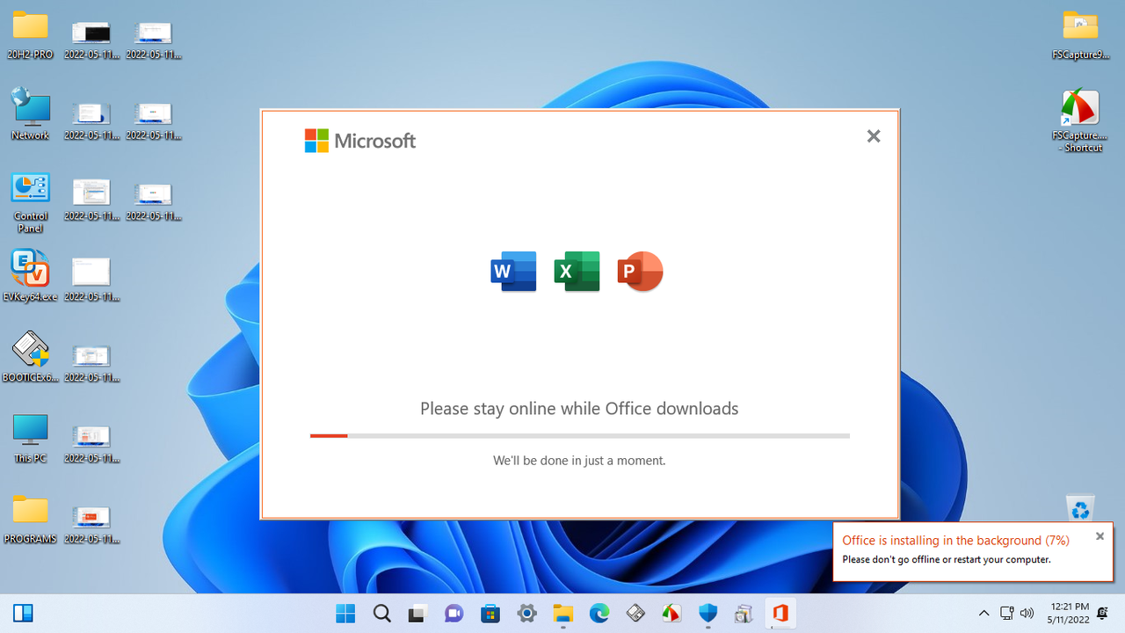
Task: Select the Recycle Bin desktop icon
Action: click(x=1080, y=508)
